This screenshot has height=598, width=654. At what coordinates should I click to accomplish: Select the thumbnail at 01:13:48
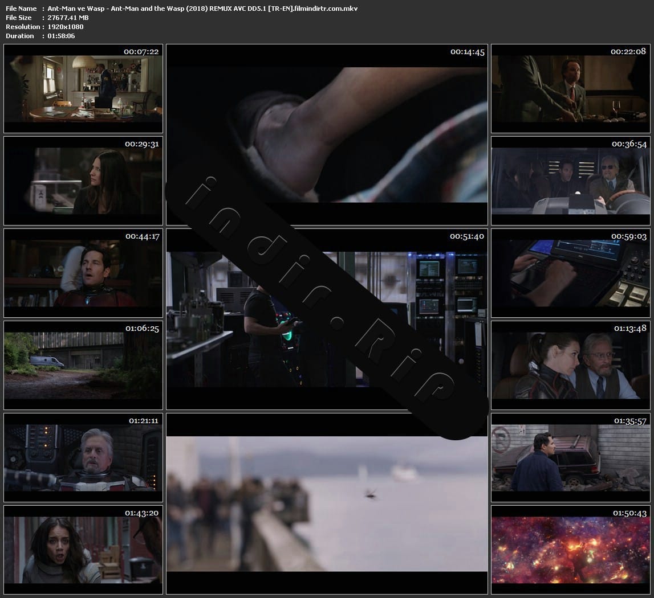[x=571, y=365]
